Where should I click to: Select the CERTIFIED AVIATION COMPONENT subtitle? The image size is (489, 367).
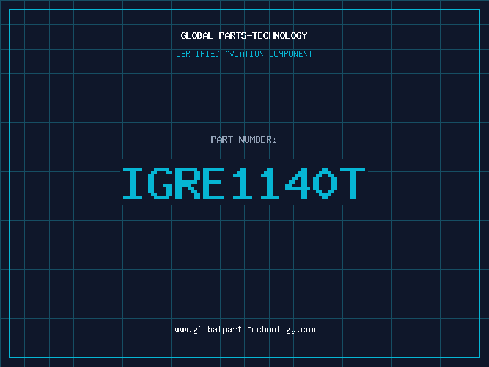point(244,54)
